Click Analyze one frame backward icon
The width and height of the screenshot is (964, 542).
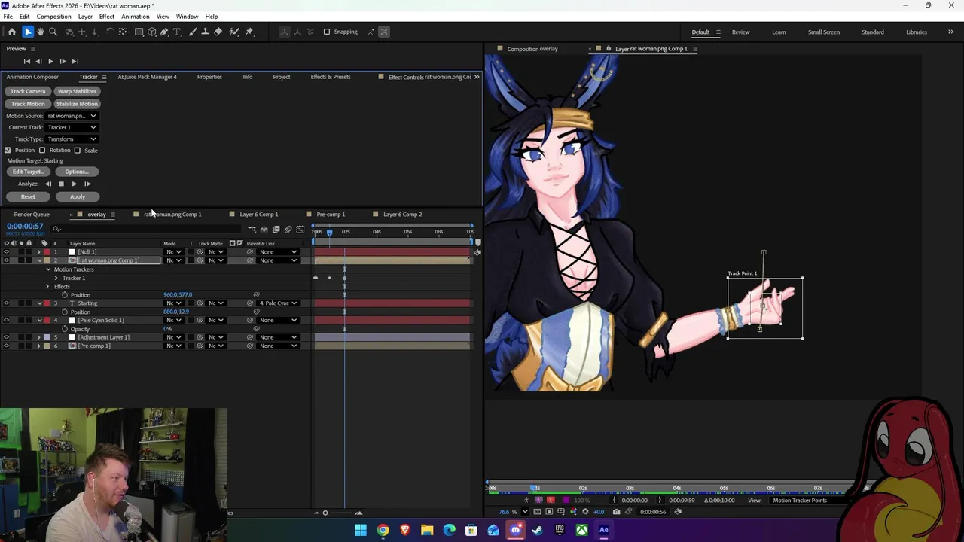coord(48,184)
